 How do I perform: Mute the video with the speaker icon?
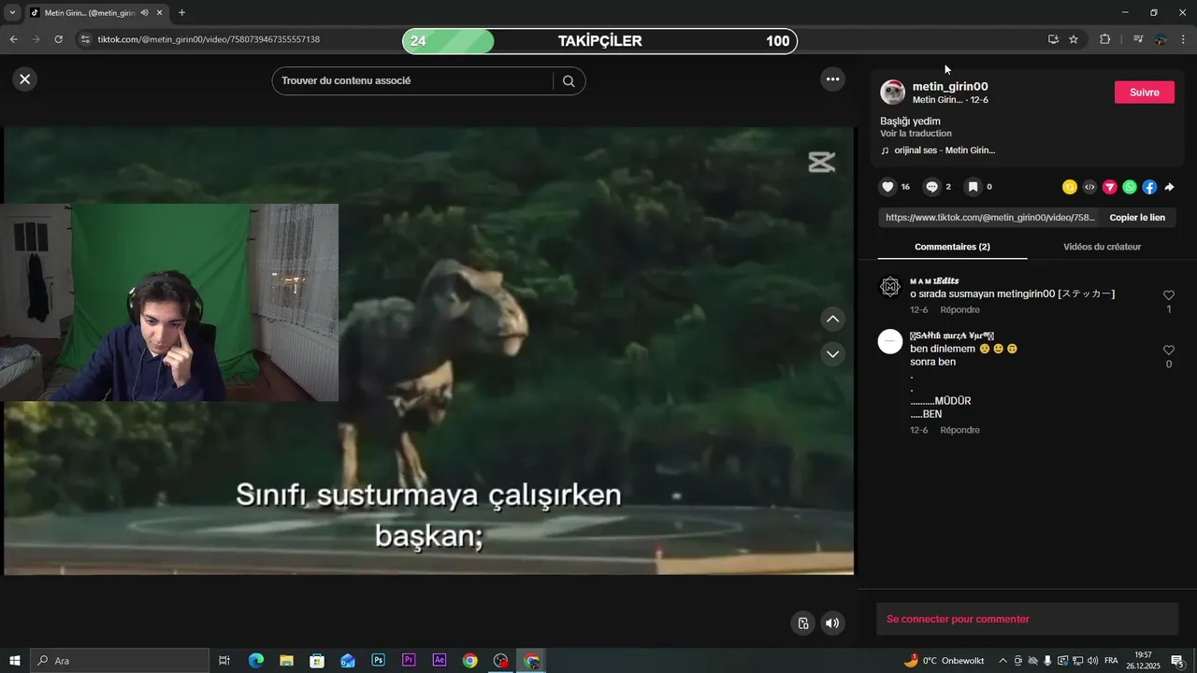[x=833, y=623]
